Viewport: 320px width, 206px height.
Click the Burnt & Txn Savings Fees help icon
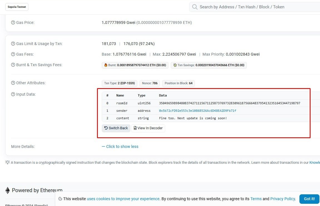coord(13,65)
